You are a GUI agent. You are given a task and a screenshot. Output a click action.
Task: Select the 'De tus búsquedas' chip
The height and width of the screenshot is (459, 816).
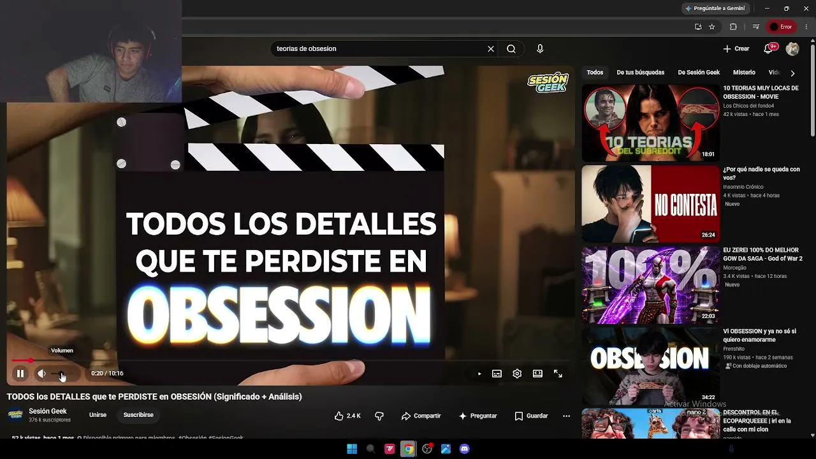click(640, 73)
